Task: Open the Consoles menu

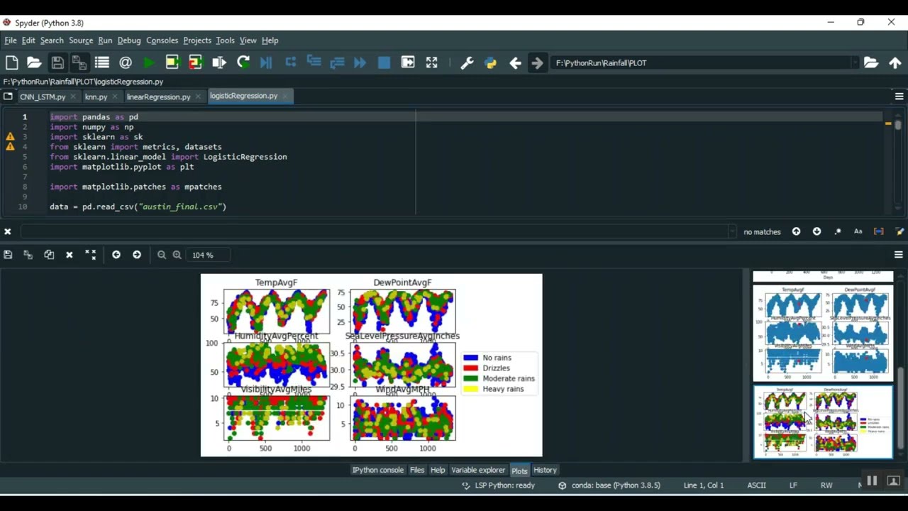Action: tap(162, 40)
